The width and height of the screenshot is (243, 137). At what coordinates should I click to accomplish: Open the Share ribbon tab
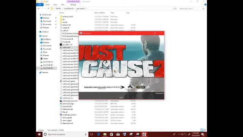click(55, 5)
